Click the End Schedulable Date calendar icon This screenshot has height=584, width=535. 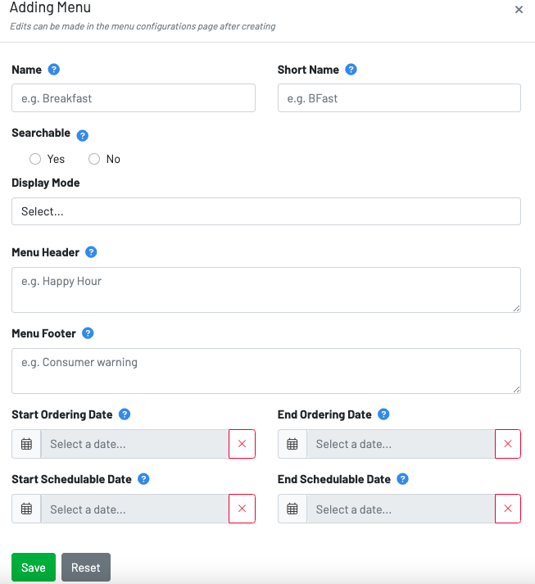click(x=292, y=509)
